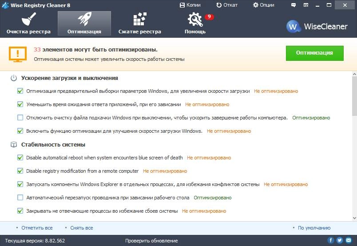Open the title bar menu list icon

(x=306, y=5)
